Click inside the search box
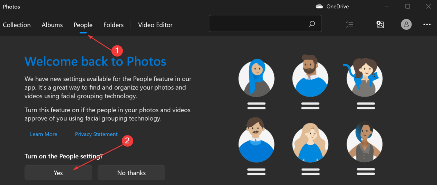The height and width of the screenshot is (185, 437). 265,23
